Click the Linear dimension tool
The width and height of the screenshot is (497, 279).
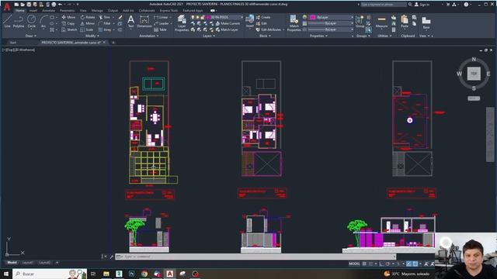pyautogui.click(x=161, y=17)
